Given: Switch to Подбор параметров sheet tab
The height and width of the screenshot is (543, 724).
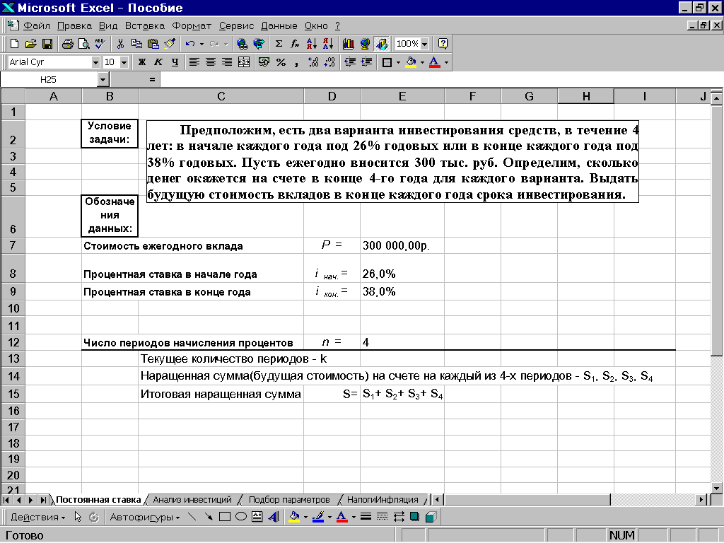Looking at the screenshot, I should (x=289, y=500).
